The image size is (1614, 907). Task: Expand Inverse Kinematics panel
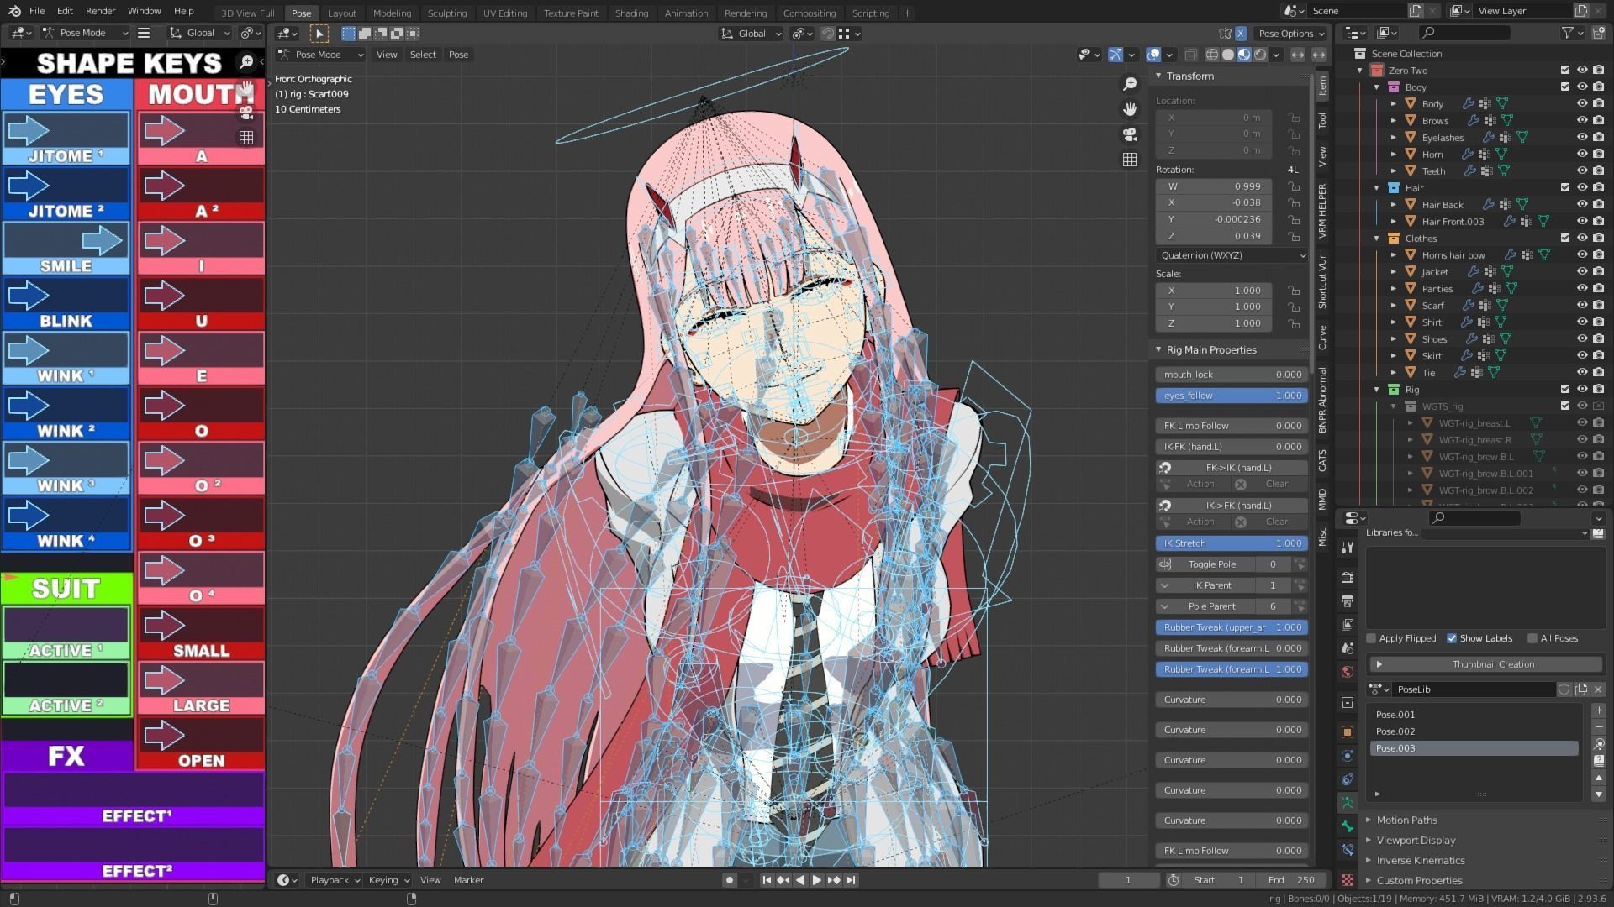point(1369,860)
